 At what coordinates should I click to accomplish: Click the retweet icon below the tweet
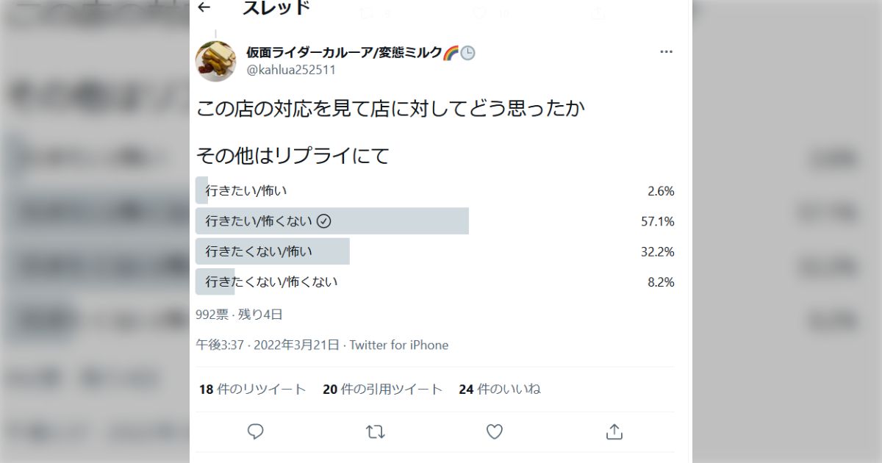376,431
